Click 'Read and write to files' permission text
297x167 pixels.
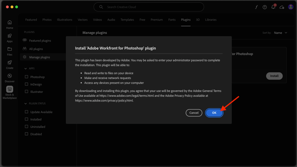click(109, 73)
